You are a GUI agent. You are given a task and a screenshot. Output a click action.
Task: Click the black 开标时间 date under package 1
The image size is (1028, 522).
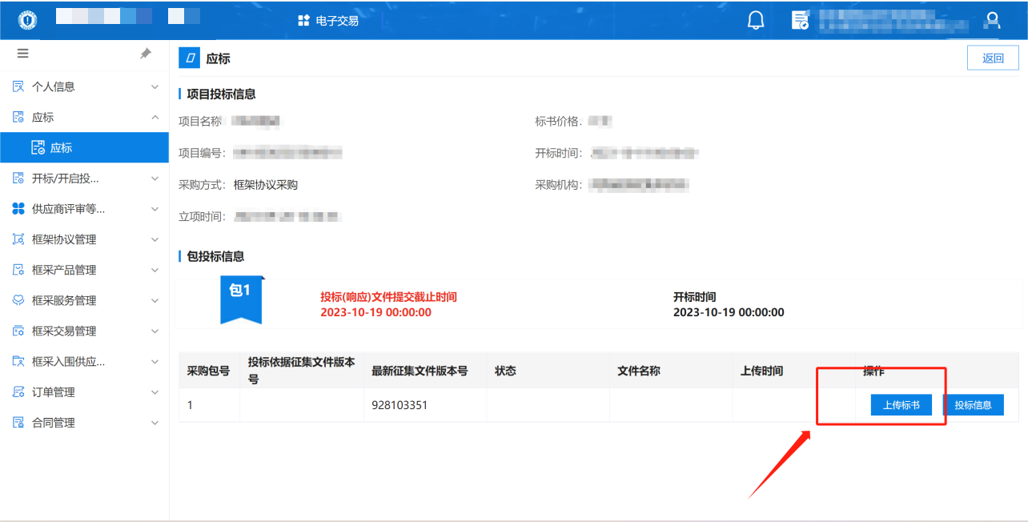pyautogui.click(x=729, y=312)
